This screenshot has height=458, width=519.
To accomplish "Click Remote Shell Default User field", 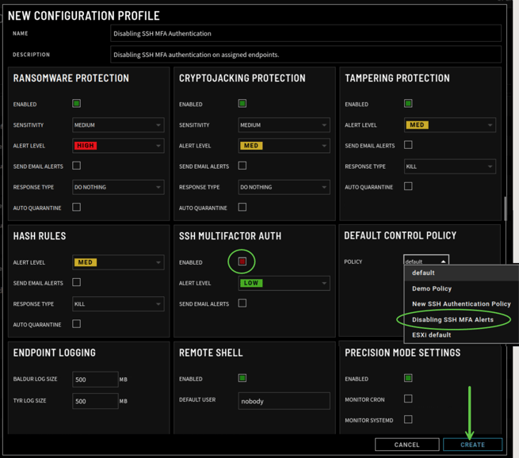I will pos(284,401).
